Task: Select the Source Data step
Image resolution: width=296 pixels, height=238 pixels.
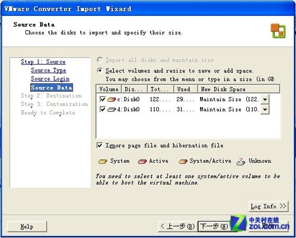Action: [x=52, y=88]
